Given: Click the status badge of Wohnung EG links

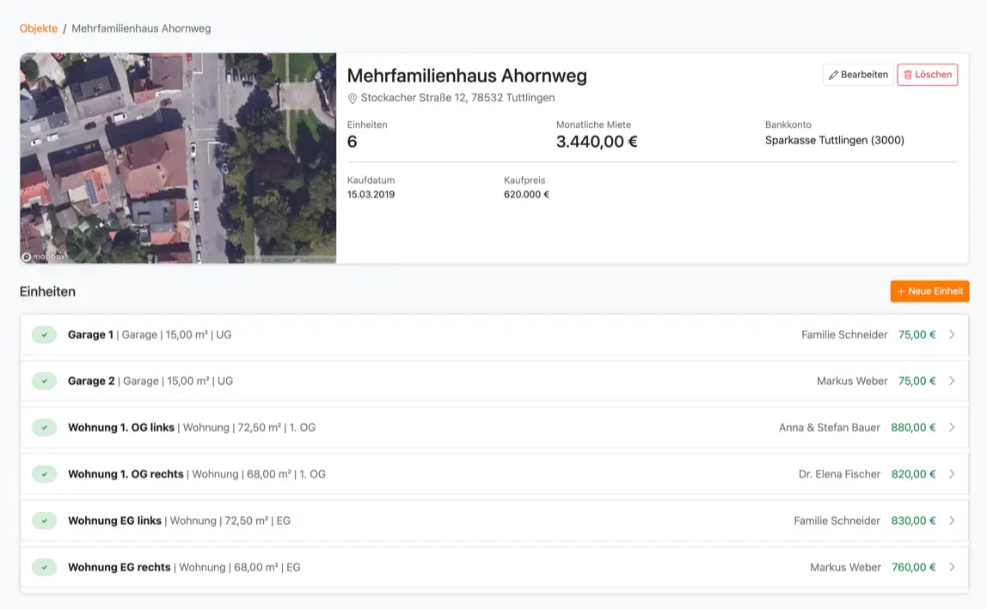Looking at the screenshot, I should coord(44,521).
